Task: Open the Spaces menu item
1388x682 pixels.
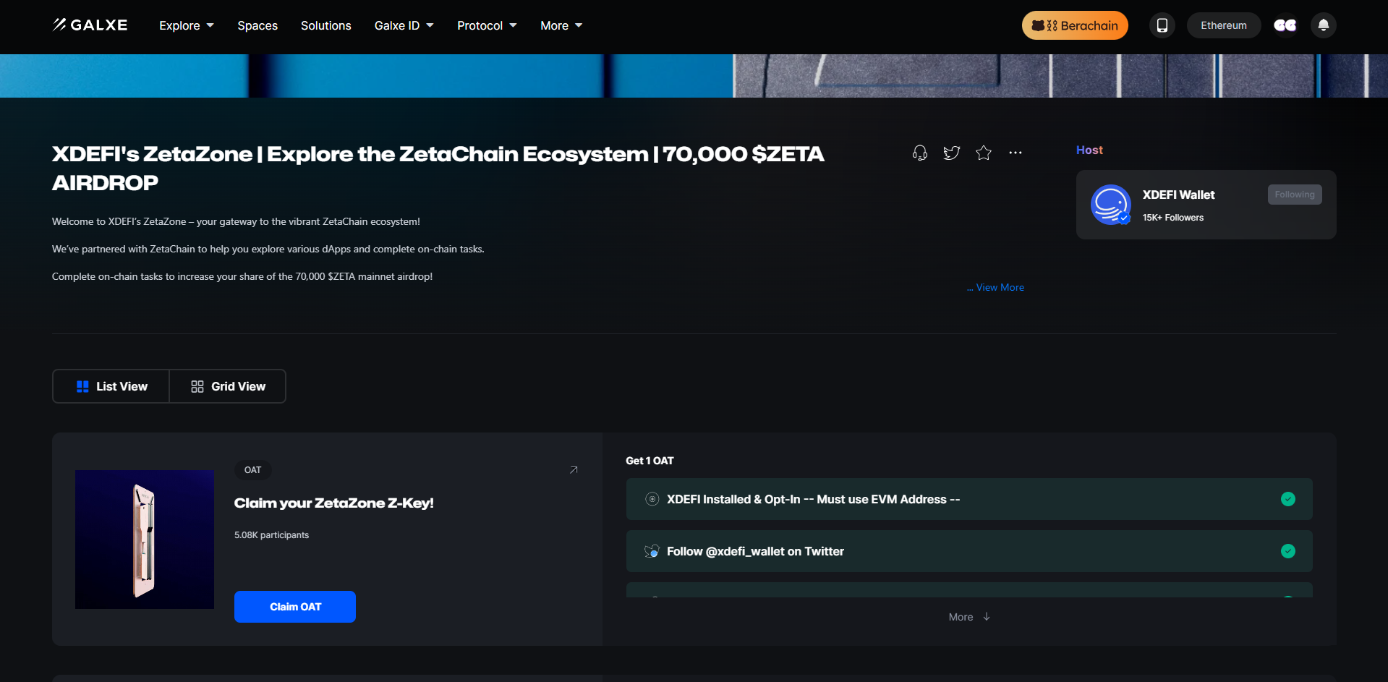Action: [x=257, y=25]
